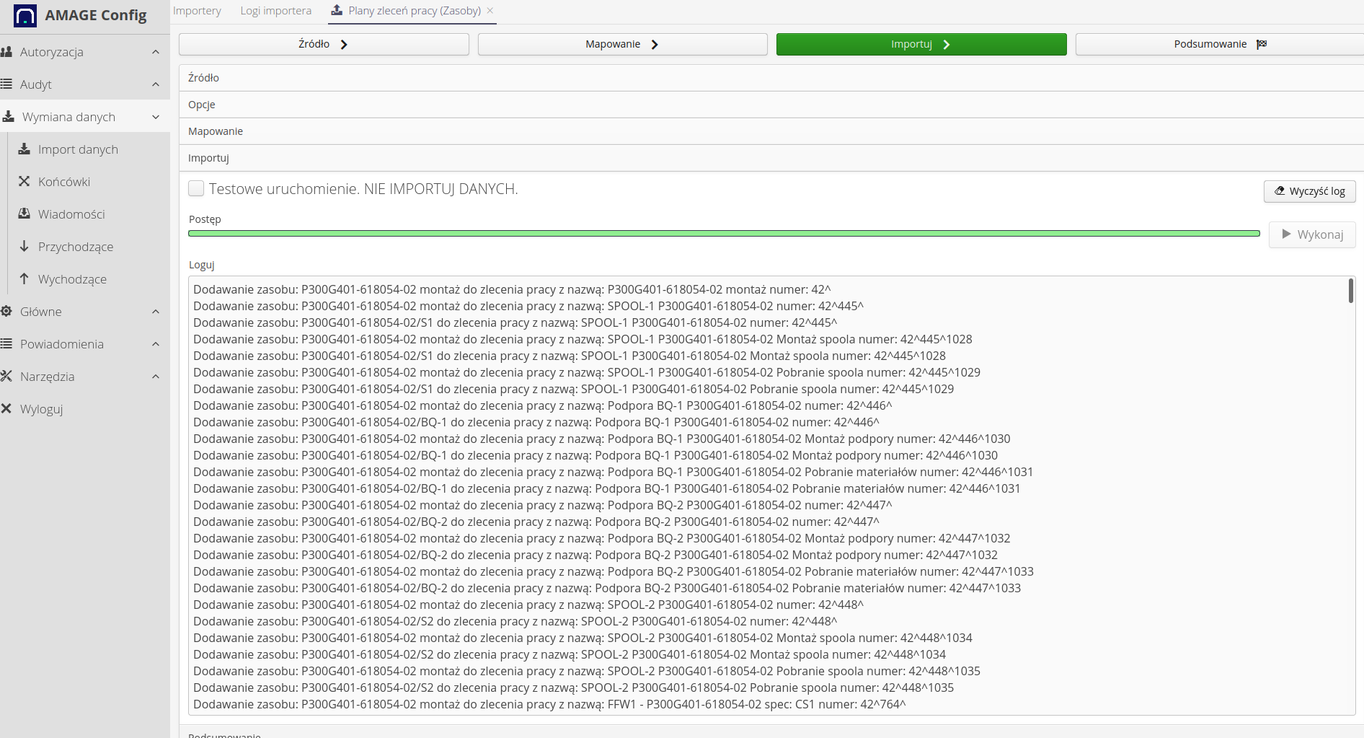Click the Przychodzące down-arrow icon
The width and height of the screenshot is (1364, 738).
(25, 247)
